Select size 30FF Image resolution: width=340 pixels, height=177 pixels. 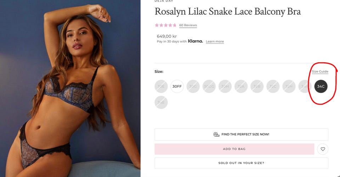(177, 86)
